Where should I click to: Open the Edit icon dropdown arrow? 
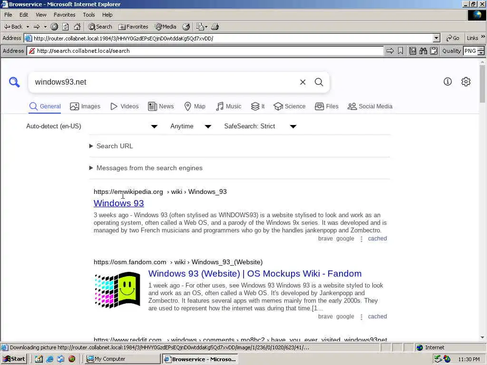[x=206, y=27]
